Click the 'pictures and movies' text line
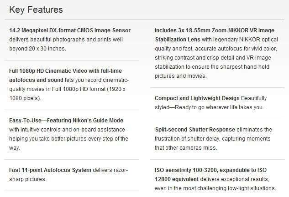This screenshot has width=289, height=197. tap(181, 76)
